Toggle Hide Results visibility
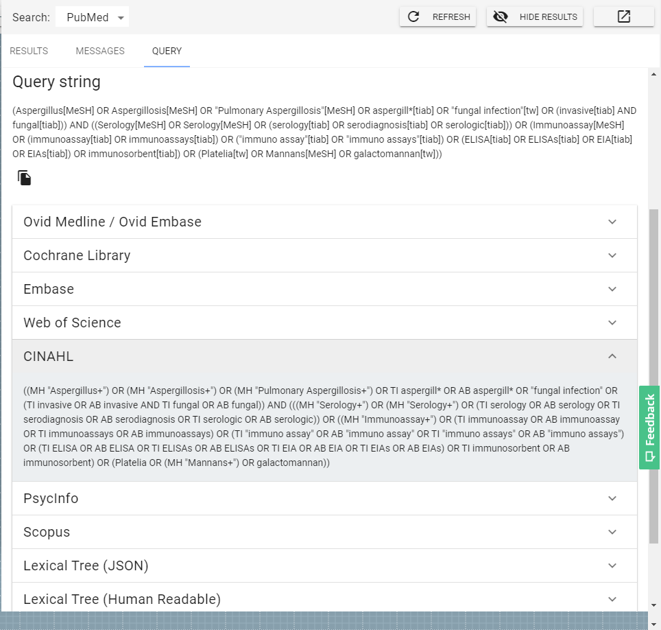This screenshot has width=661, height=630. tap(534, 17)
